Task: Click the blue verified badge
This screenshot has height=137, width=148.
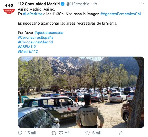Action: (63, 4)
